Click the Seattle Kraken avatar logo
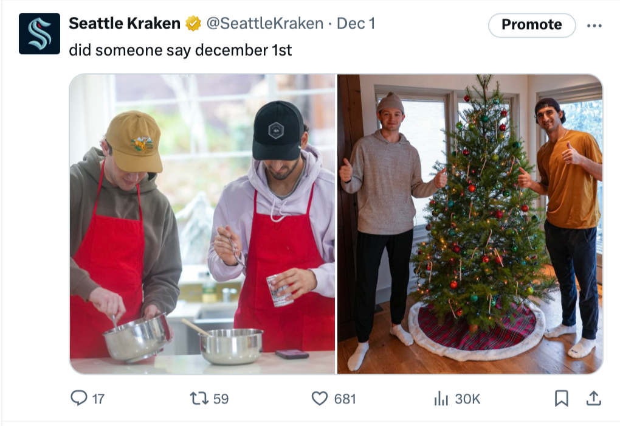The height and width of the screenshot is (426, 620). 40,33
